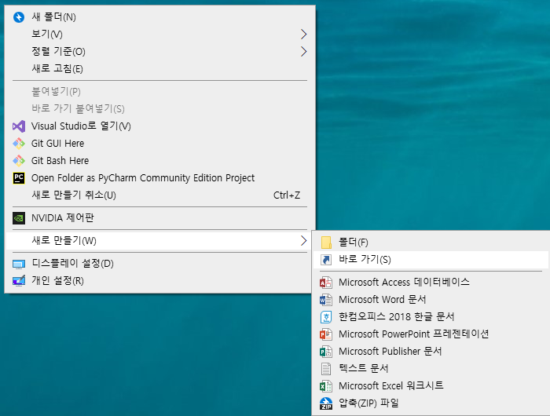Create Microsoft Excel 워크시트
The height and width of the screenshot is (416, 550).
click(x=431, y=386)
